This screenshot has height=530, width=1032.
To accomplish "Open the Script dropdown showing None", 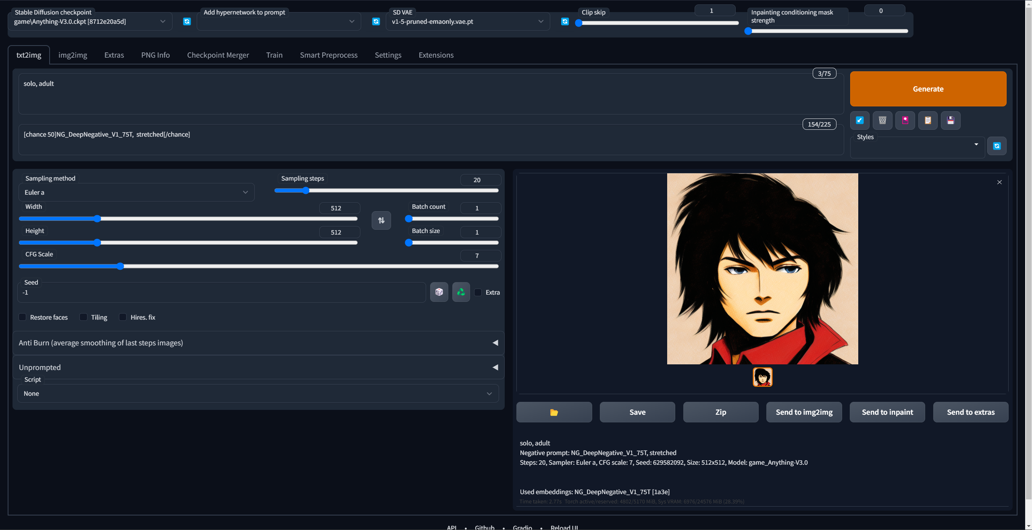I will click(x=258, y=393).
